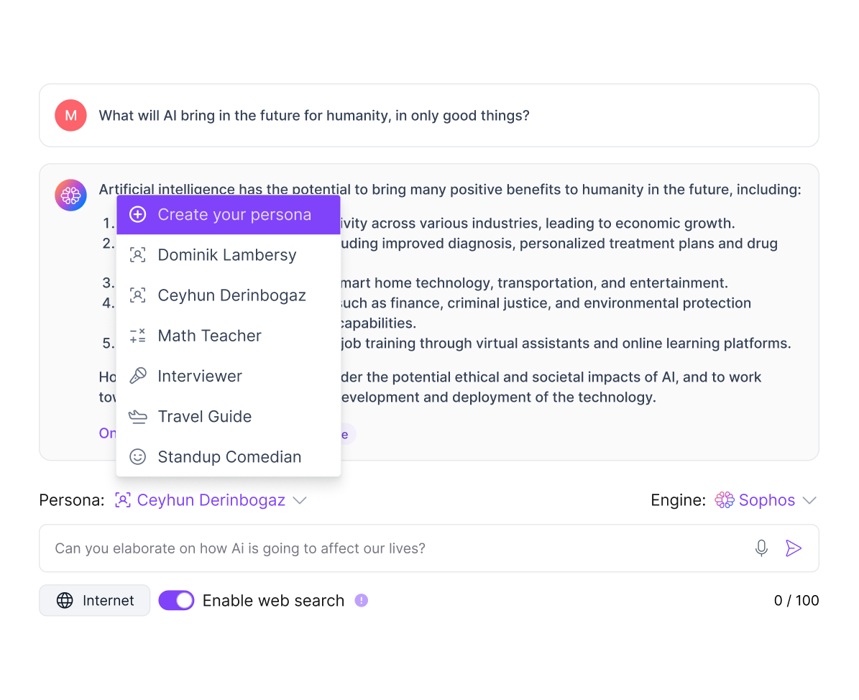
Task: Select Ceyhun Derinbogaz in the persona menu
Action: 229,295
